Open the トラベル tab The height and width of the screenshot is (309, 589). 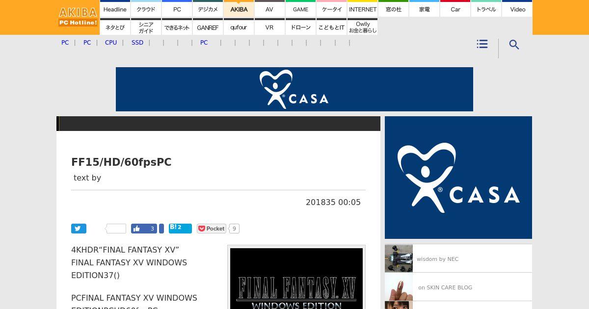[486, 9]
